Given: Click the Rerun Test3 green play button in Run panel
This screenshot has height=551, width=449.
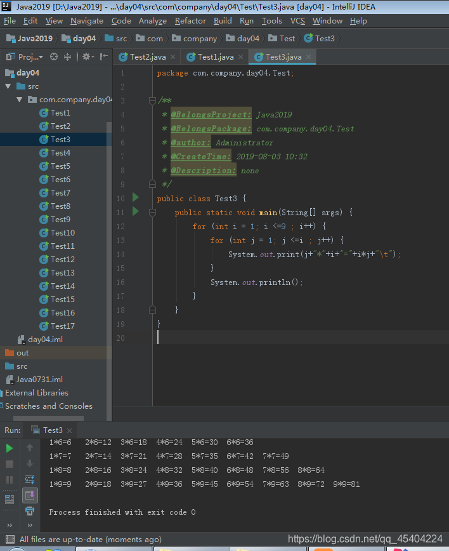Looking at the screenshot, I should (x=10, y=448).
